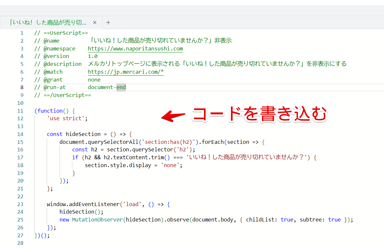Open the jp.mercari.com match URL link
This screenshot has width=384, height=249.
coord(125,72)
